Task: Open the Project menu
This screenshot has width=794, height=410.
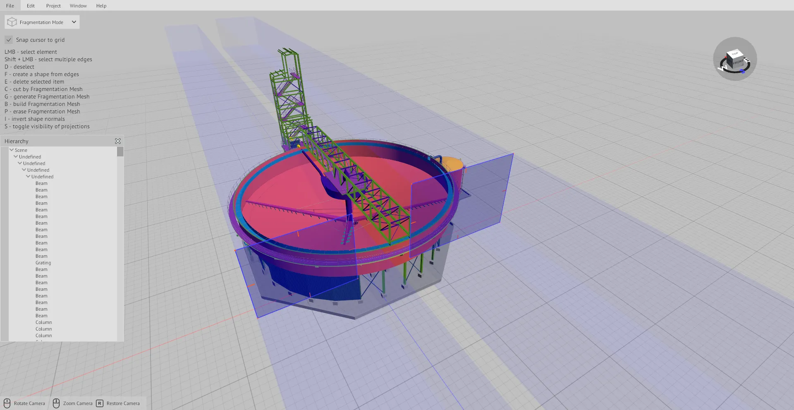Action: [53, 6]
